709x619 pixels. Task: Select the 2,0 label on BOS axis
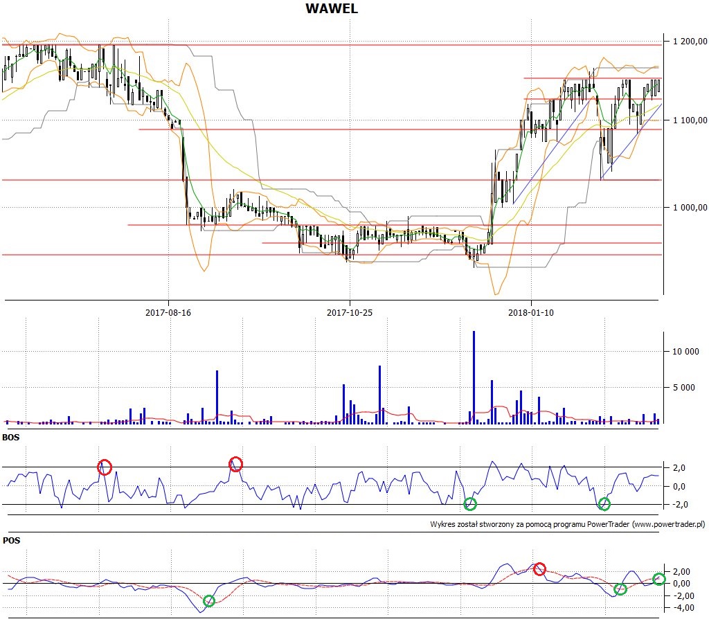[x=679, y=467]
